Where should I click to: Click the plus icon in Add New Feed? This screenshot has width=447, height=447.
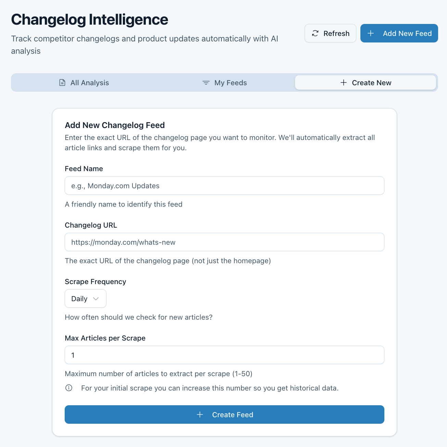pos(371,33)
